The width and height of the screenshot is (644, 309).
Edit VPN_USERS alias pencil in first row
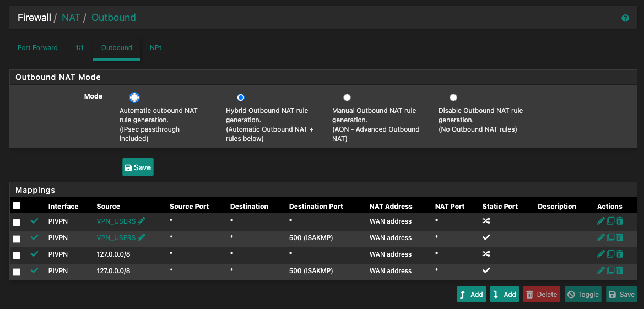point(142,221)
